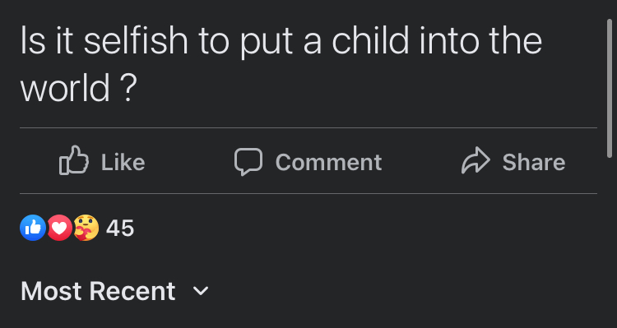The width and height of the screenshot is (617, 328).
Task: Click the word "put" in the post text
Action: point(267,44)
